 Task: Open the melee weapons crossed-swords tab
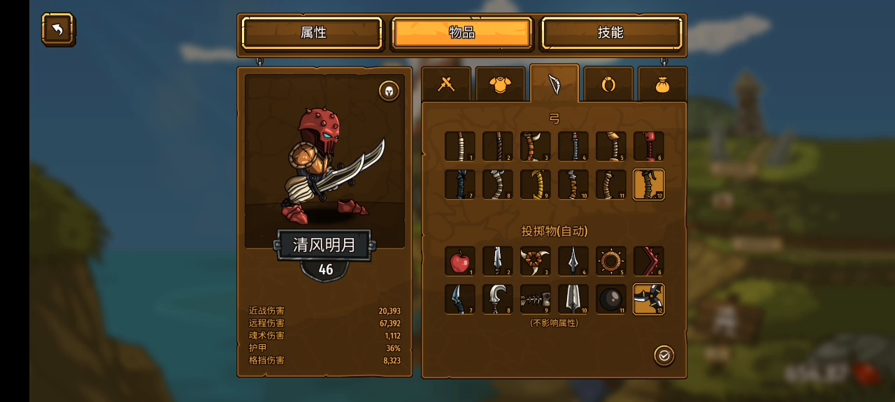[x=446, y=84]
